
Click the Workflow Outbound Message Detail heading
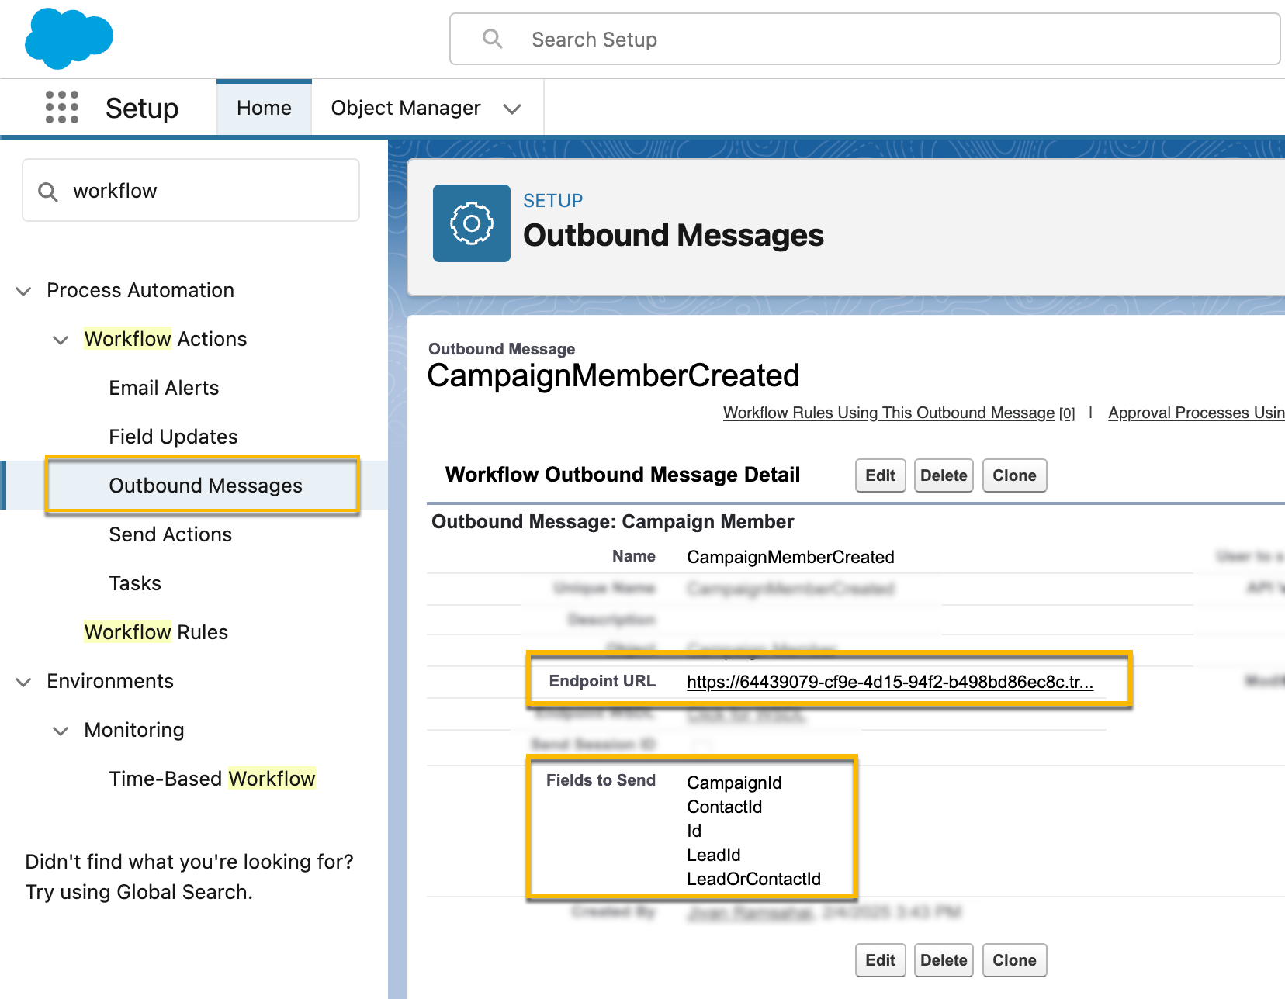(622, 475)
